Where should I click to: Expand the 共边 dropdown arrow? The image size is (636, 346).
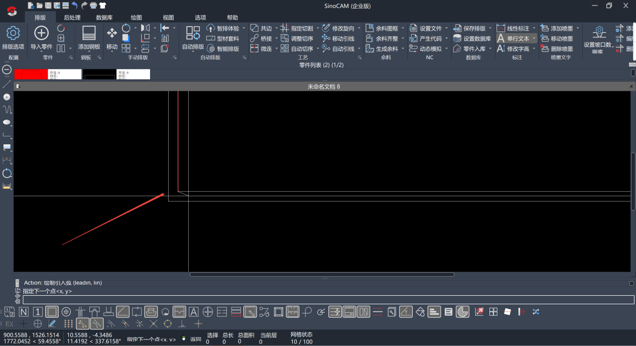click(x=276, y=29)
